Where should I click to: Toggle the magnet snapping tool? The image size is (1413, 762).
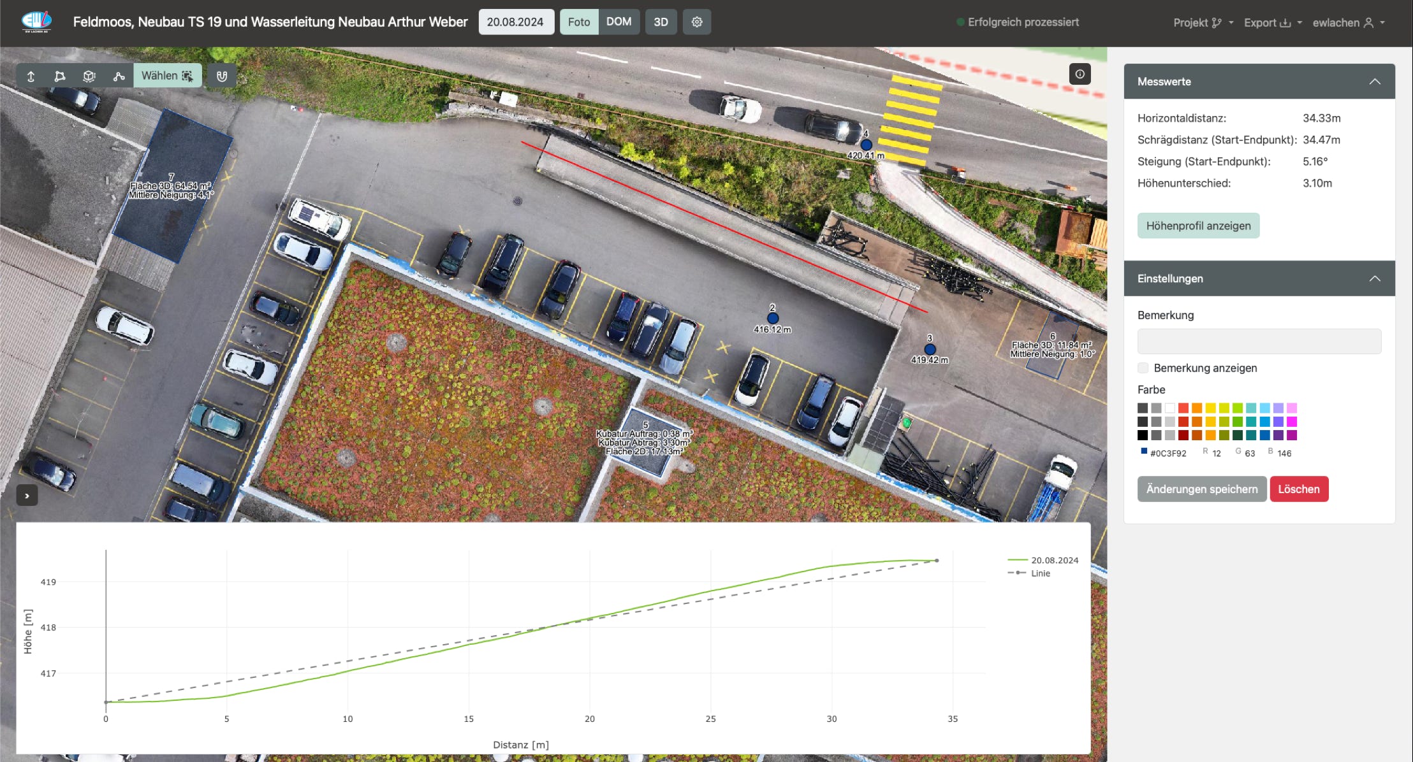[221, 76]
